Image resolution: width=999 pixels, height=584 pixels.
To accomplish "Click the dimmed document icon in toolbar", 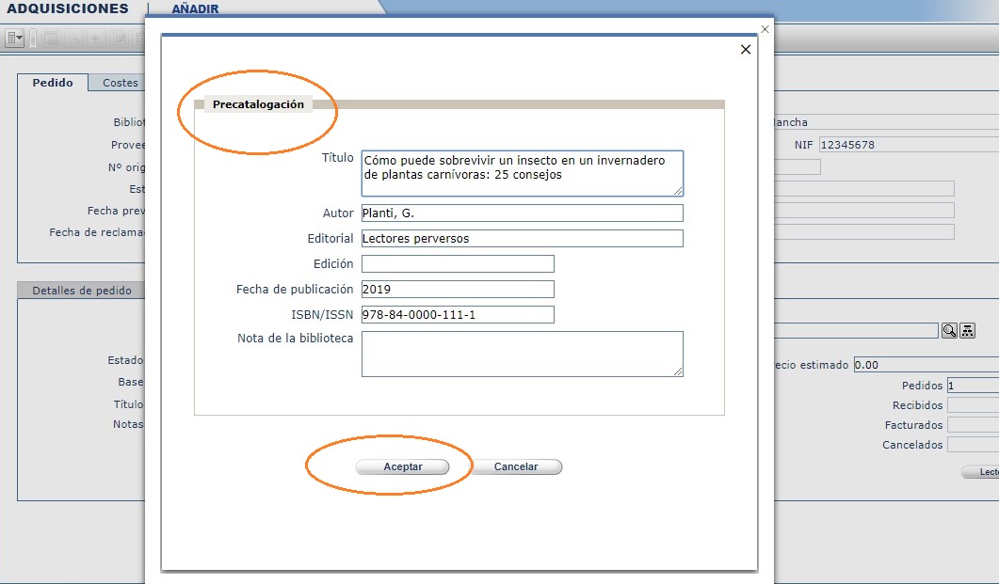I will [120, 39].
